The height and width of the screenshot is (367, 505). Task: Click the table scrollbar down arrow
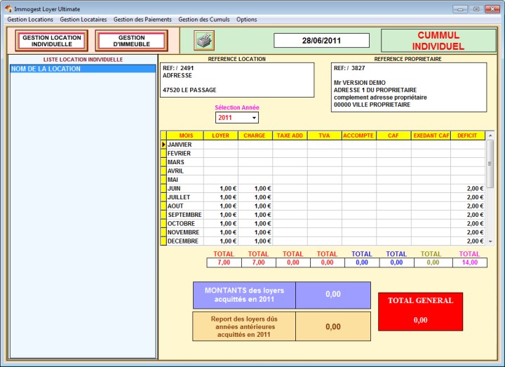click(x=490, y=241)
